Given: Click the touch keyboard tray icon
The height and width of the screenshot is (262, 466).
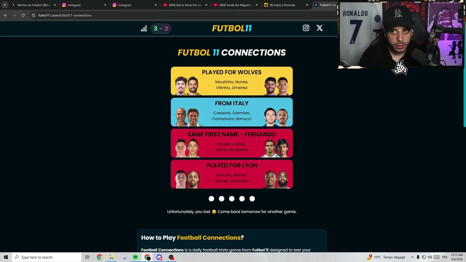Looking at the screenshot, I should (x=437, y=257).
